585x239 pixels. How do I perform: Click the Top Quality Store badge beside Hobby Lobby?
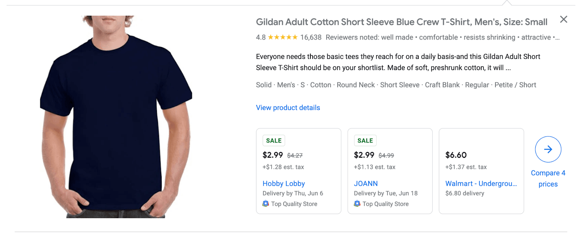click(290, 204)
